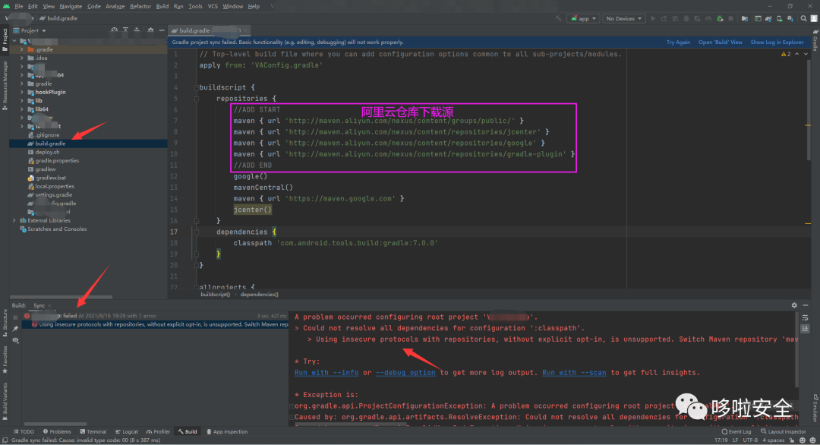Open the Project view mode dropdown
The height and width of the screenshot is (445, 820).
click(x=30, y=30)
